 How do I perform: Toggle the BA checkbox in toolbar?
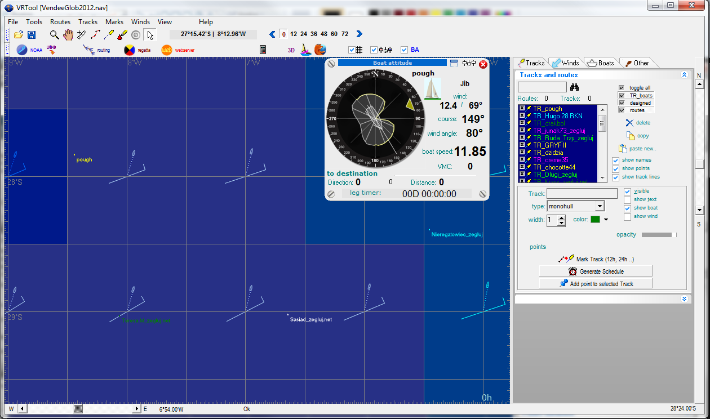(x=404, y=50)
